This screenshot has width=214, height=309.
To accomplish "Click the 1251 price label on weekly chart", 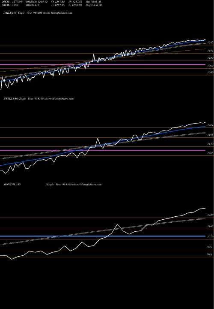I will [x=210, y=125].
